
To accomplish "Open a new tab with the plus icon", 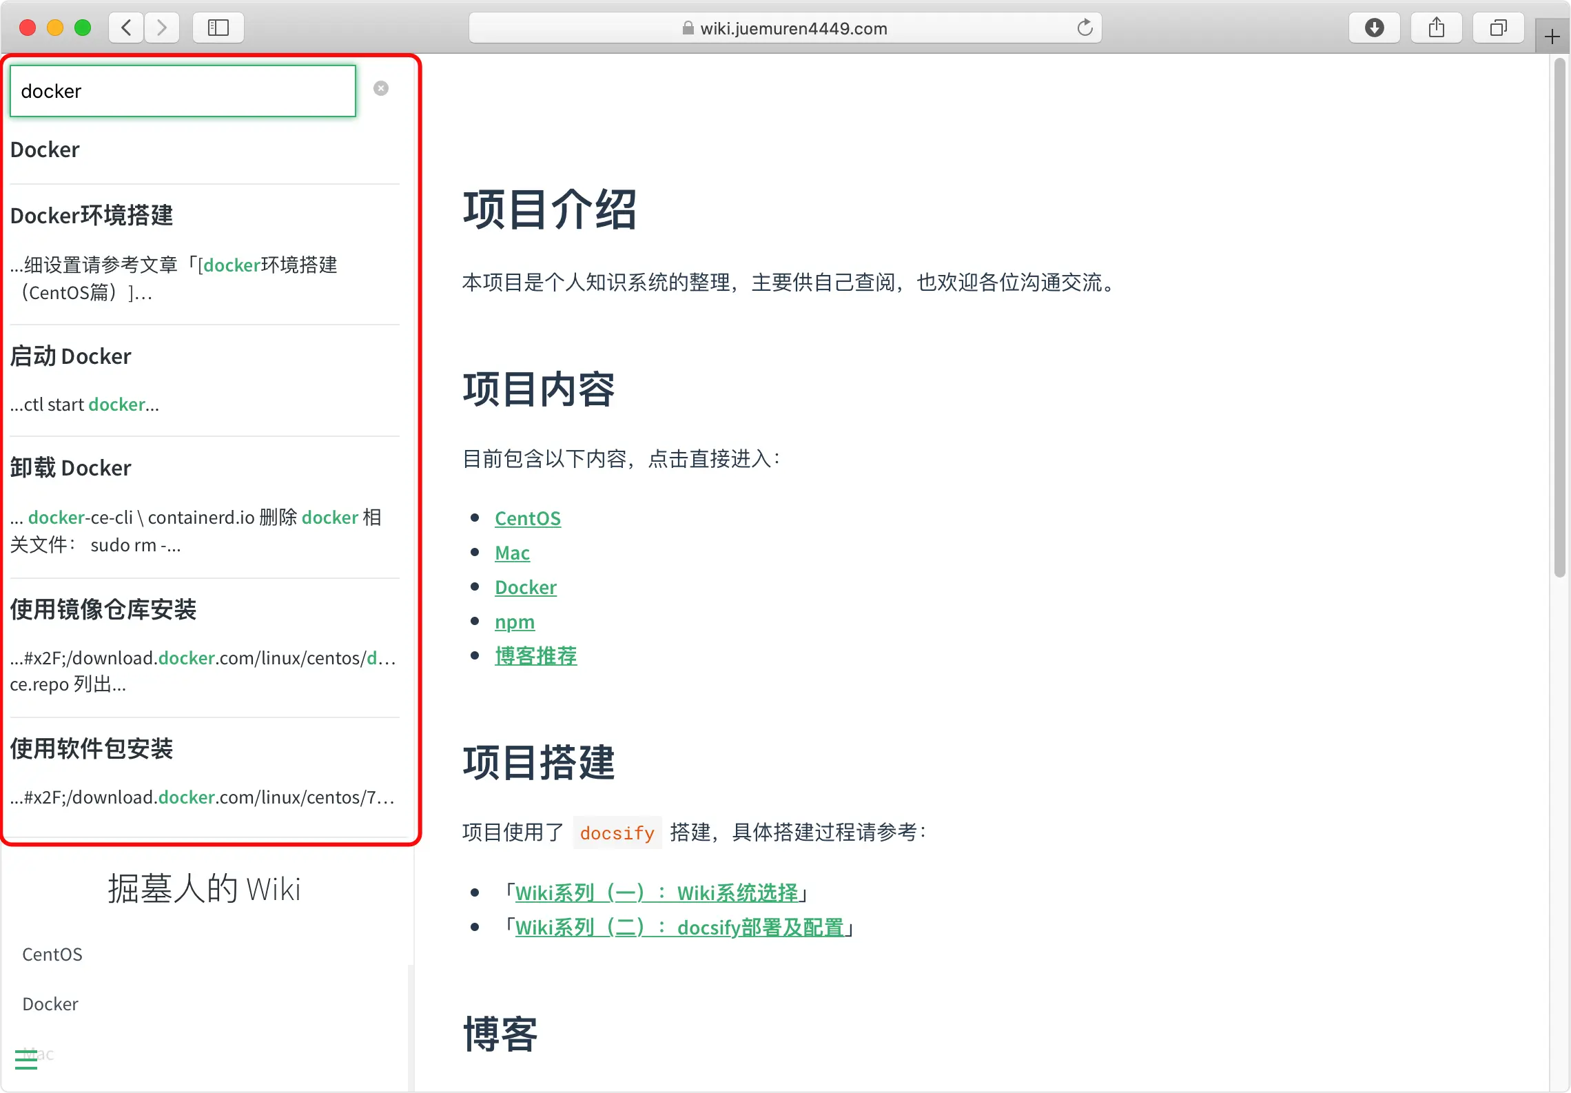I will pyautogui.click(x=1552, y=35).
